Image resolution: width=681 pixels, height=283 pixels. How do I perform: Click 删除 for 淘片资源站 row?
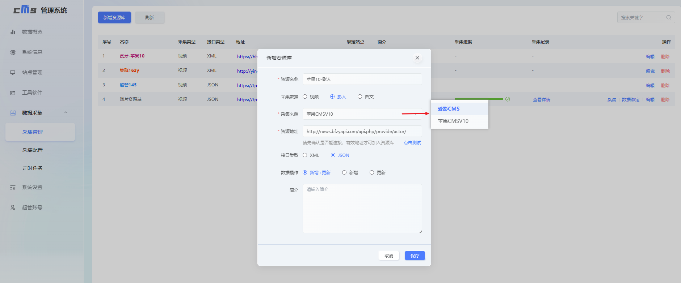pos(665,100)
